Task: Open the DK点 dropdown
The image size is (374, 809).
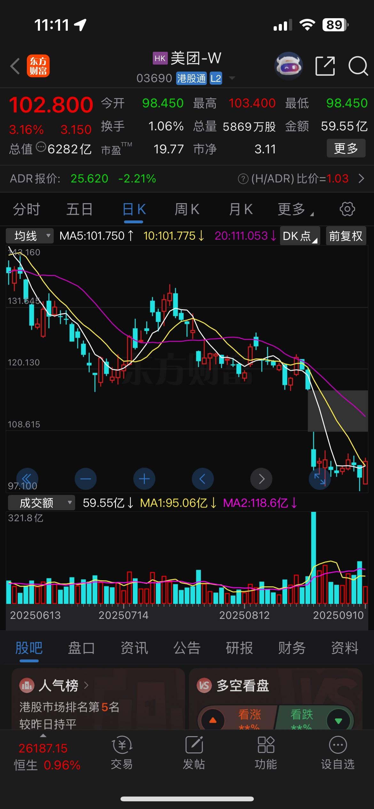Action: coord(300,236)
